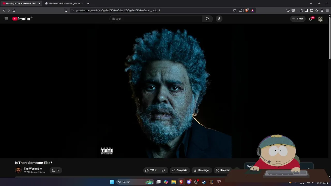Open Brave VPN shield icon
Screen dimensions: 331x186
click(322, 10)
